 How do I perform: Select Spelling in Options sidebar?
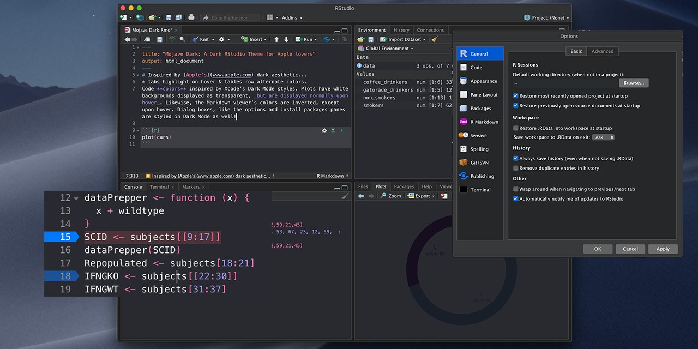[480, 149]
